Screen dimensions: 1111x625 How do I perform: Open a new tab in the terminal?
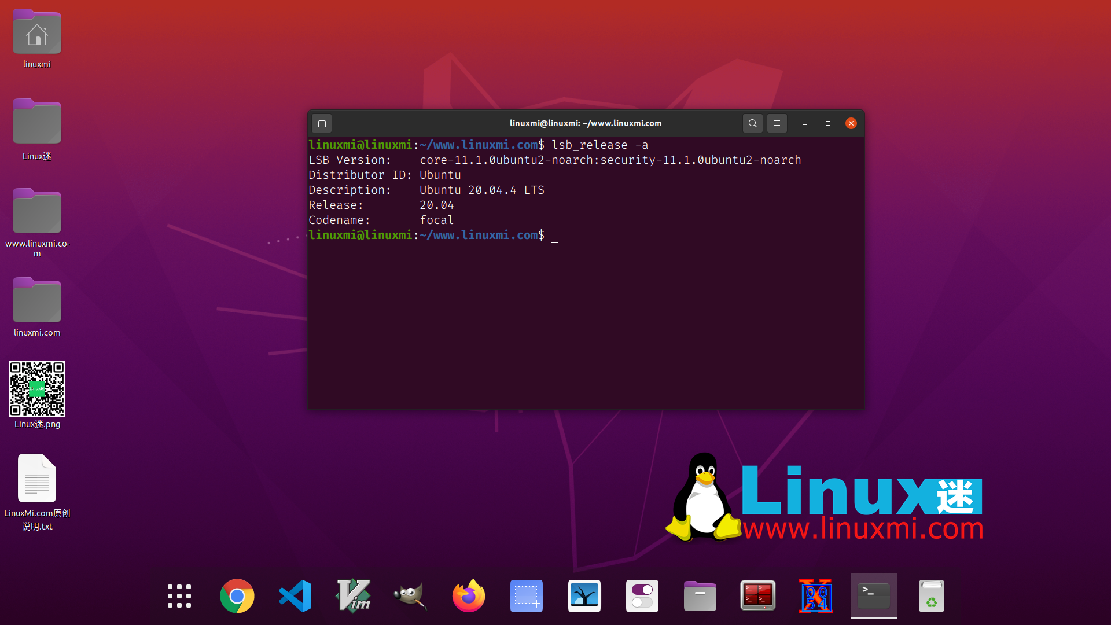322,123
